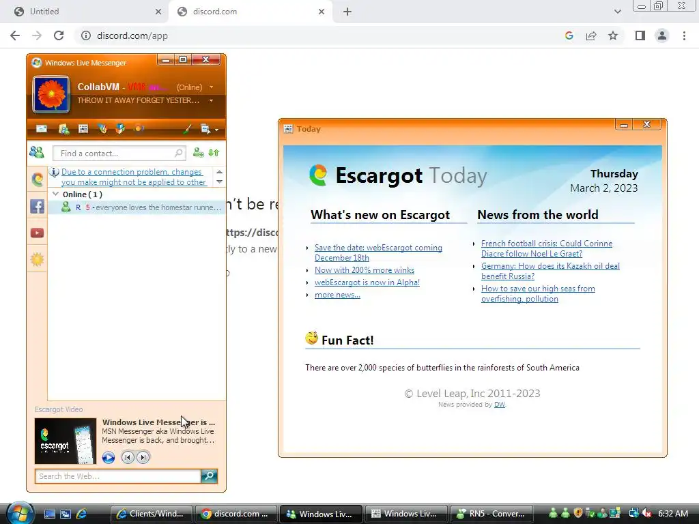Open the personal message dropdown arrow
This screenshot has width=699, height=524.
tap(212, 101)
